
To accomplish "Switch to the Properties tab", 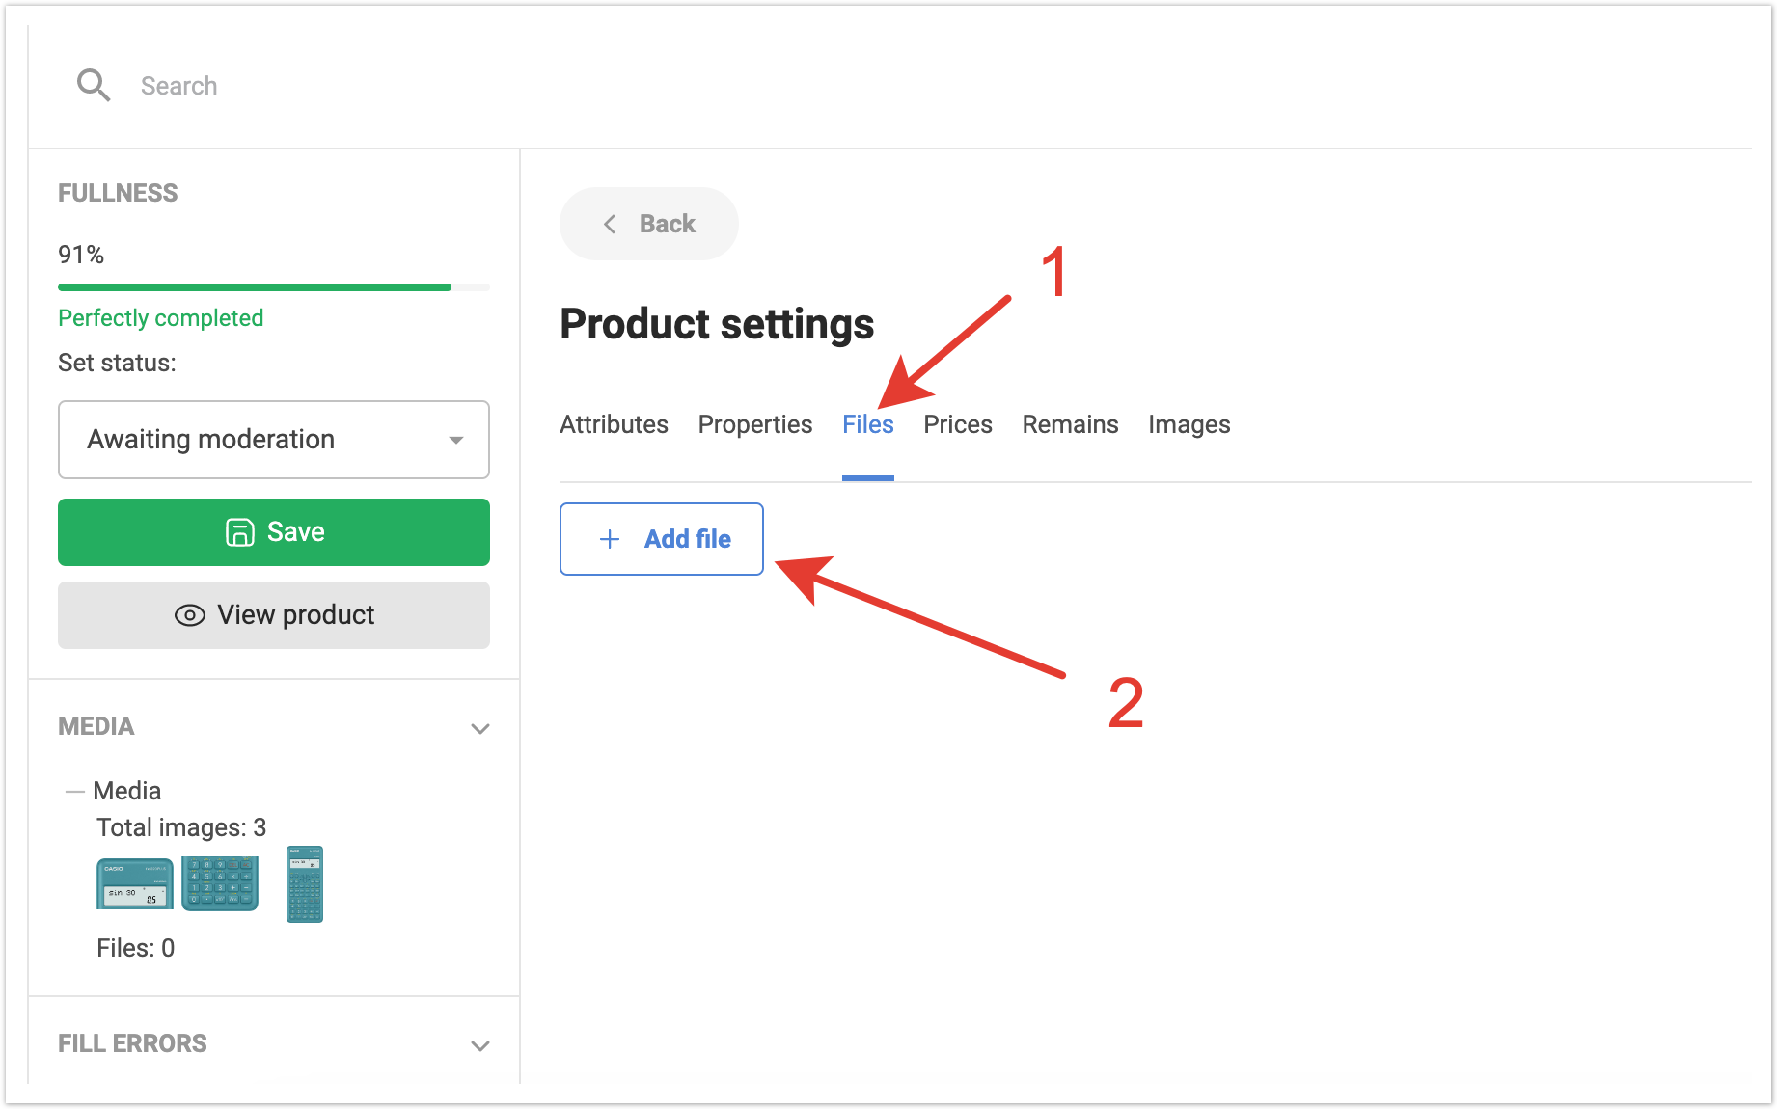I will point(754,424).
